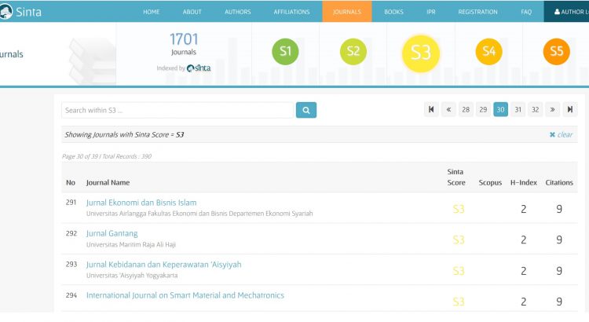Click Universitas 'Aisyiyah Yogyakarta text

coord(132,276)
